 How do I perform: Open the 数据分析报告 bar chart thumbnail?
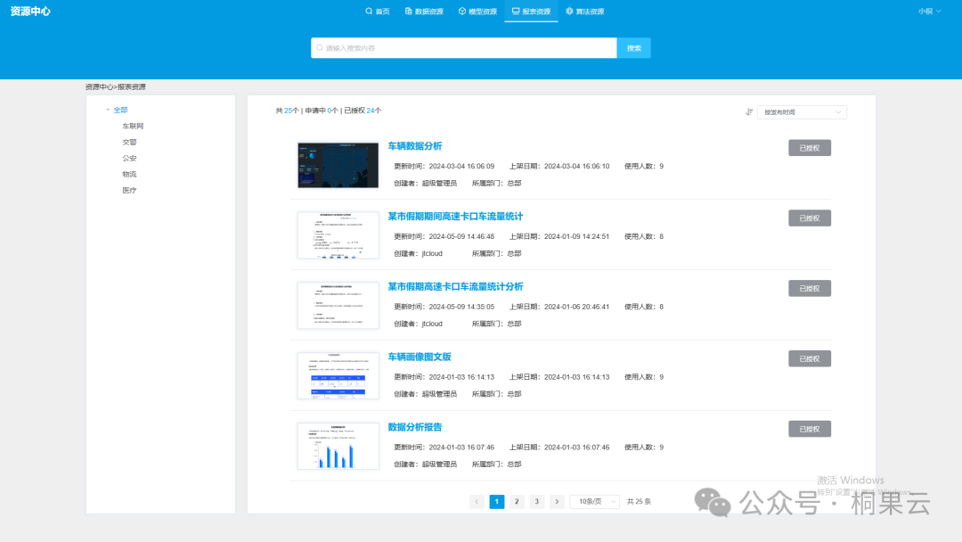338,446
